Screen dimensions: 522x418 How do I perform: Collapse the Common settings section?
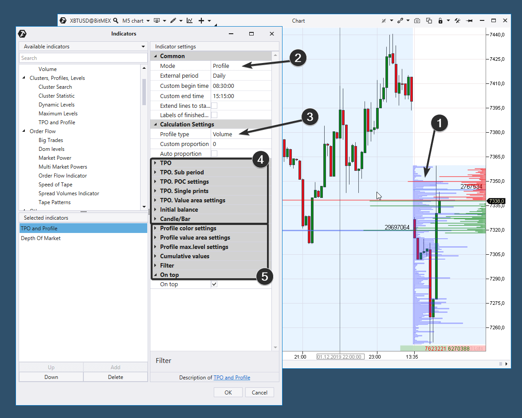155,56
